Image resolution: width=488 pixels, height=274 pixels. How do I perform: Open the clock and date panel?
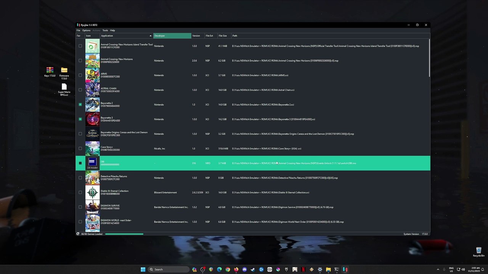[x=474, y=269]
